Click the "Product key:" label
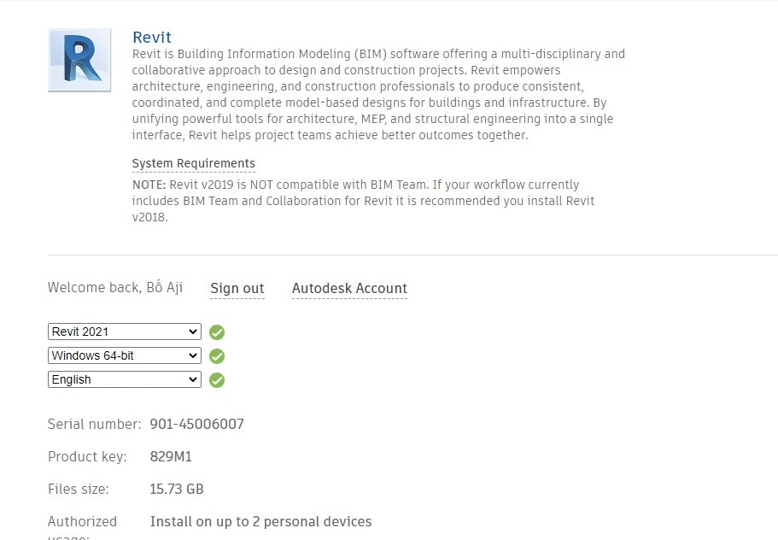The image size is (778, 540). (87, 456)
